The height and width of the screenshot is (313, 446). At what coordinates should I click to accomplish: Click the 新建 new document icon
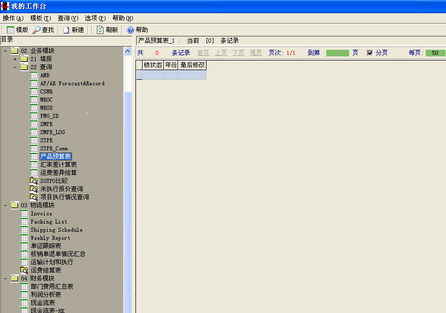point(66,30)
